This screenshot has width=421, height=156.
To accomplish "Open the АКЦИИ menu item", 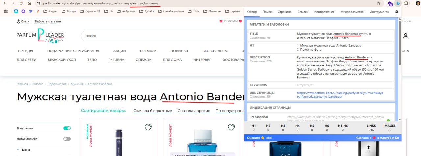I will [x=120, y=51].
